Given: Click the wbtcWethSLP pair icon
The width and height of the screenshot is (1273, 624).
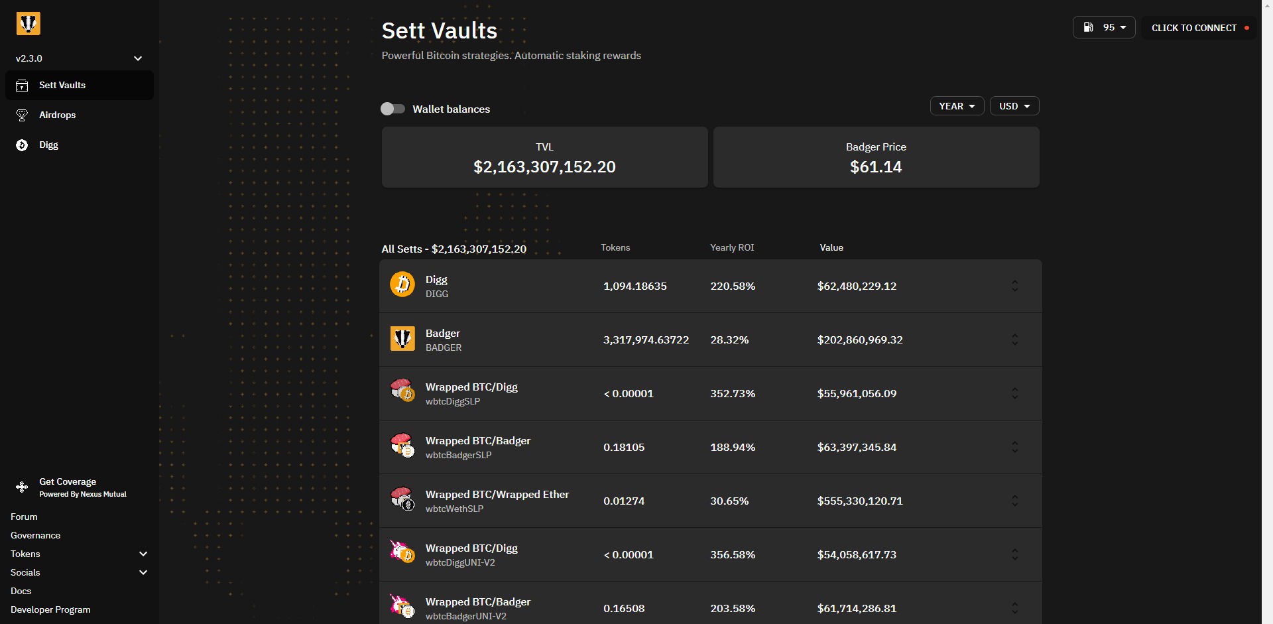Looking at the screenshot, I should point(402,500).
